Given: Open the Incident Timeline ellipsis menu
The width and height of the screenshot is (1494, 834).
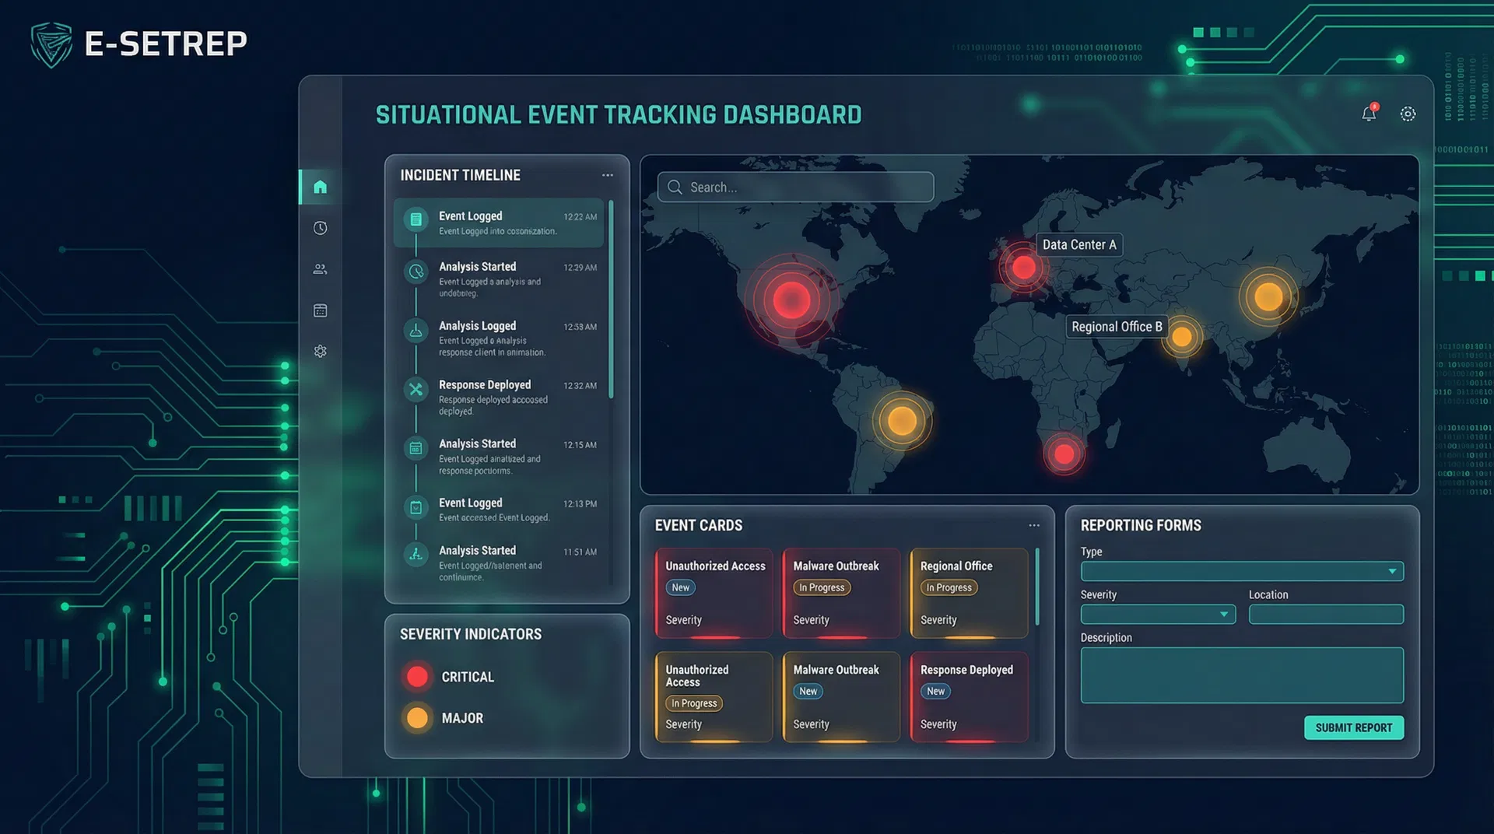Looking at the screenshot, I should click(x=608, y=175).
